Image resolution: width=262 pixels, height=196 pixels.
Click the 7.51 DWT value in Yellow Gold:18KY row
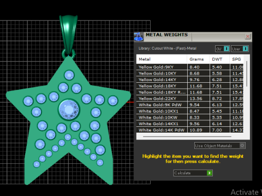pos(217,86)
